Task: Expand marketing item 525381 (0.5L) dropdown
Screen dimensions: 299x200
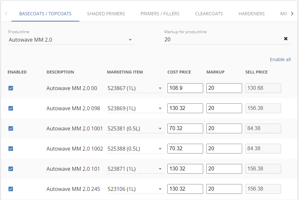Action: click(x=135, y=128)
